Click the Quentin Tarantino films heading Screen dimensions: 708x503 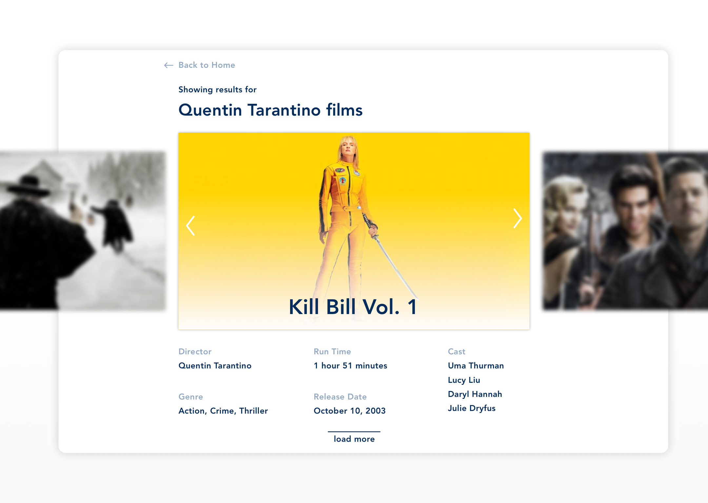[270, 110]
